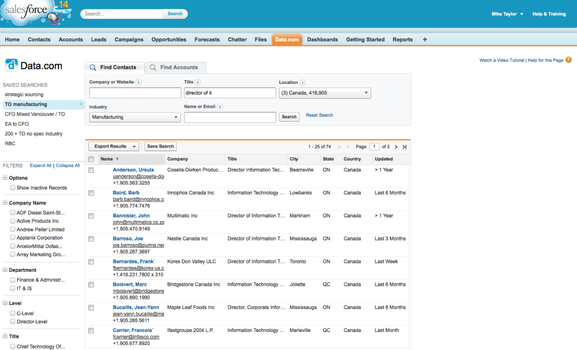Click info icon beside Name or Email
Screen dimensions: 577x350
point(220,107)
